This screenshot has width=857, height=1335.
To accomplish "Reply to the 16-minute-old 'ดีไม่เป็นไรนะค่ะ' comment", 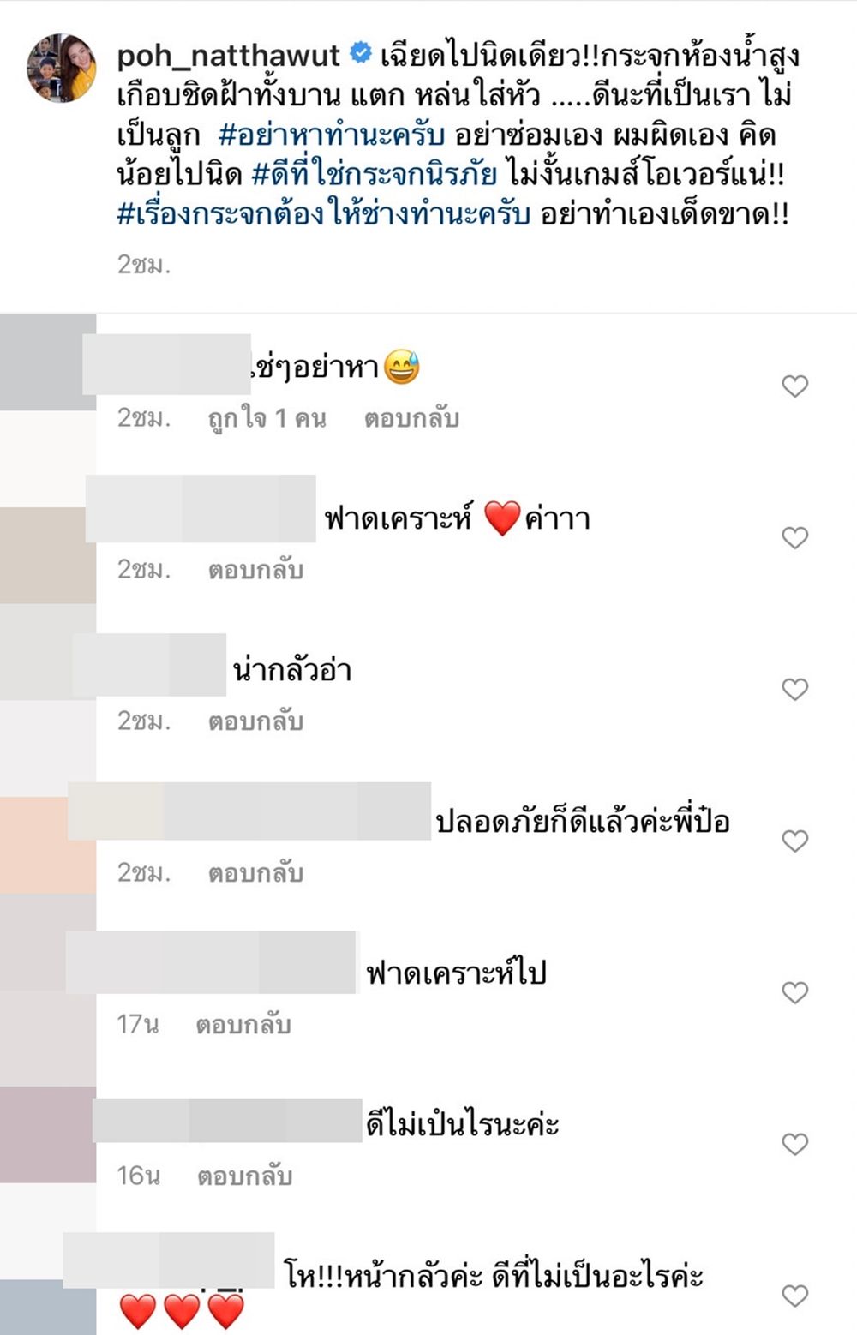I will (244, 1176).
